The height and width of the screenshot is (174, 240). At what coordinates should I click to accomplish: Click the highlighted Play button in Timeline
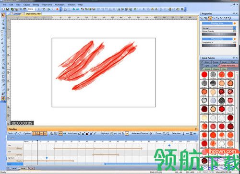click(x=127, y=133)
